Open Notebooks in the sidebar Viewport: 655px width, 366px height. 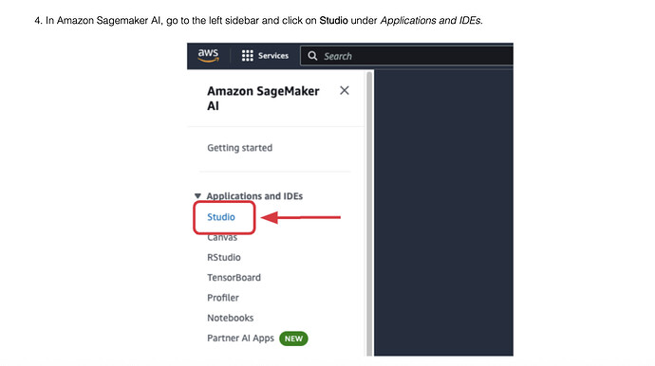[x=230, y=318]
